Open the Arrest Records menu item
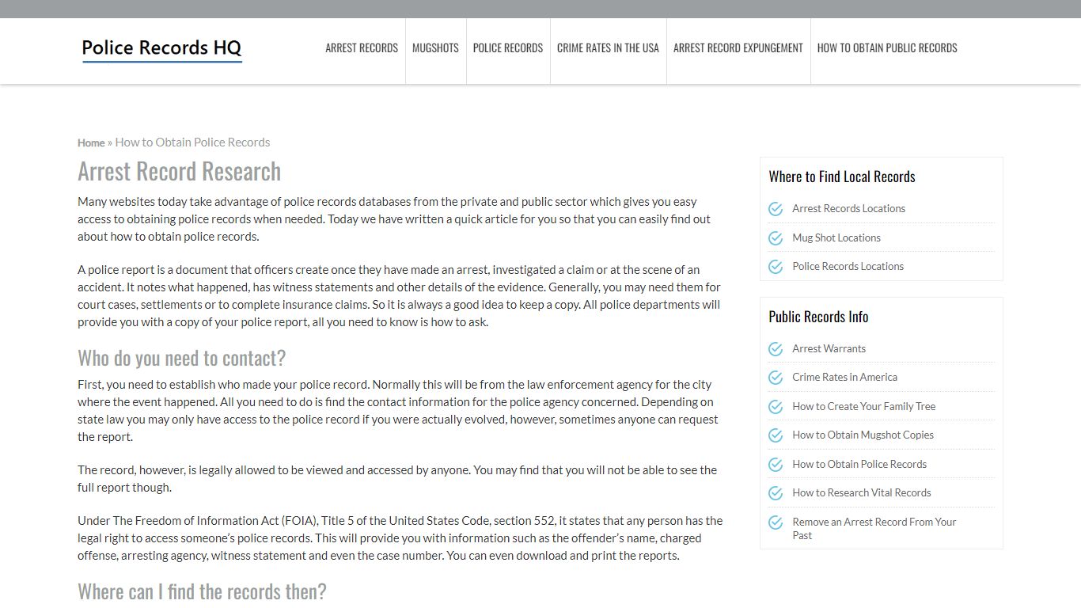Image resolution: width=1081 pixels, height=608 pixels. pyautogui.click(x=362, y=48)
